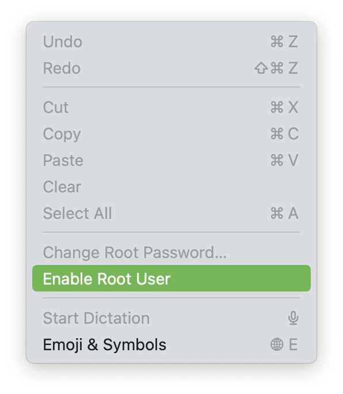The image size is (343, 394).
Task: Click the microphone icon beside Start Dictation
Action: point(293,318)
